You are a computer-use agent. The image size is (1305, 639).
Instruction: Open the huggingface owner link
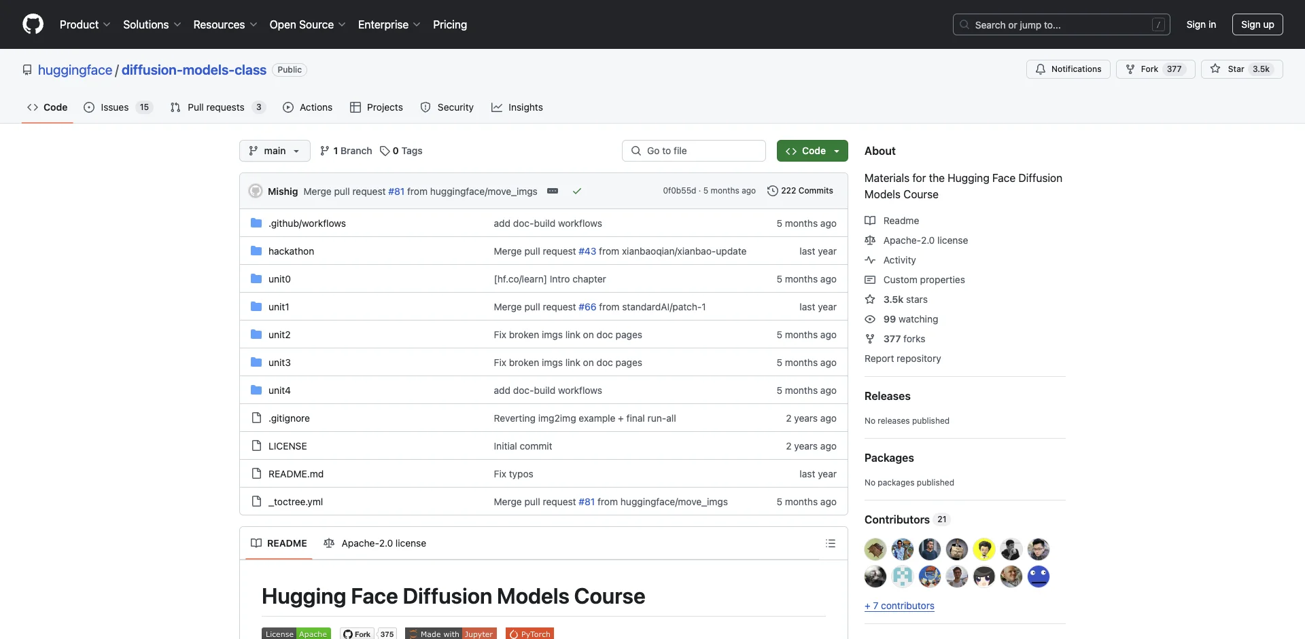75,70
